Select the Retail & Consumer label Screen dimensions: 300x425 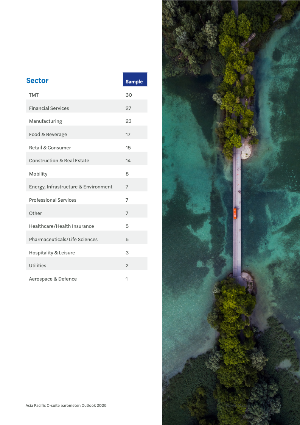(x=50, y=148)
